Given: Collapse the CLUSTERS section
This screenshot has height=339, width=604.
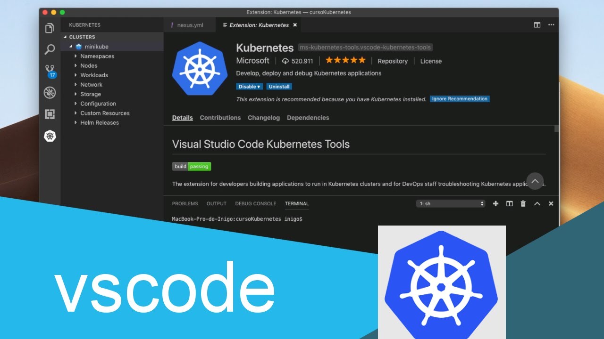Looking at the screenshot, I should 66,37.
